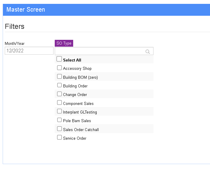Click the Master Screen header title

tap(26, 10)
